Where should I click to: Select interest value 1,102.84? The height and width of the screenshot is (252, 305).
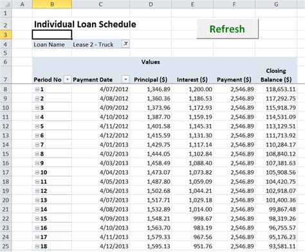coord(192,154)
